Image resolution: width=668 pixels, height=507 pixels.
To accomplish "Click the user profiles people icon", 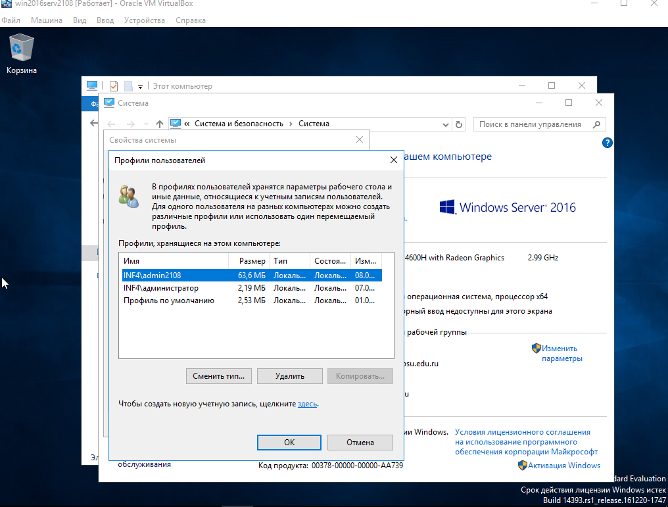I will click(x=129, y=197).
